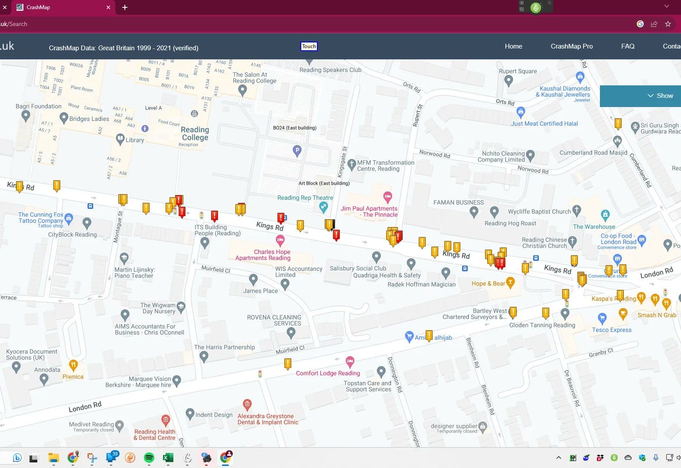Click Alexandra Greystone Dental clinic pin

(x=247, y=405)
